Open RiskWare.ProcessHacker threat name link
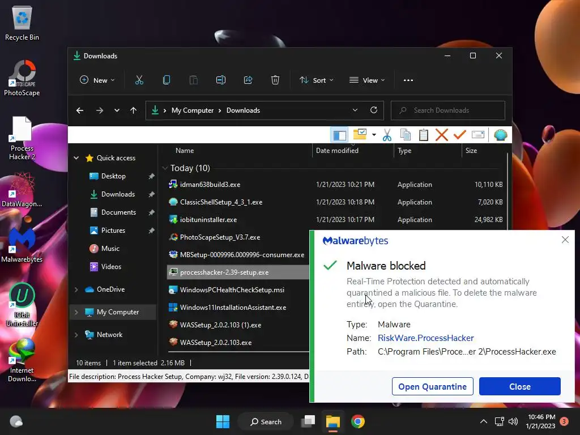Screen dimensions: 580x435 click(x=426, y=338)
